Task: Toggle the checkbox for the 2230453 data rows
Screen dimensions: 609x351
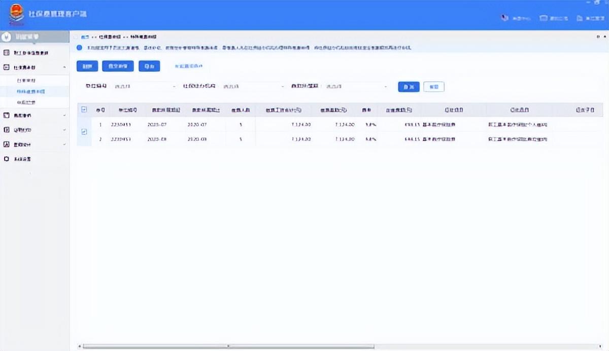Action: (x=84, y=132)
